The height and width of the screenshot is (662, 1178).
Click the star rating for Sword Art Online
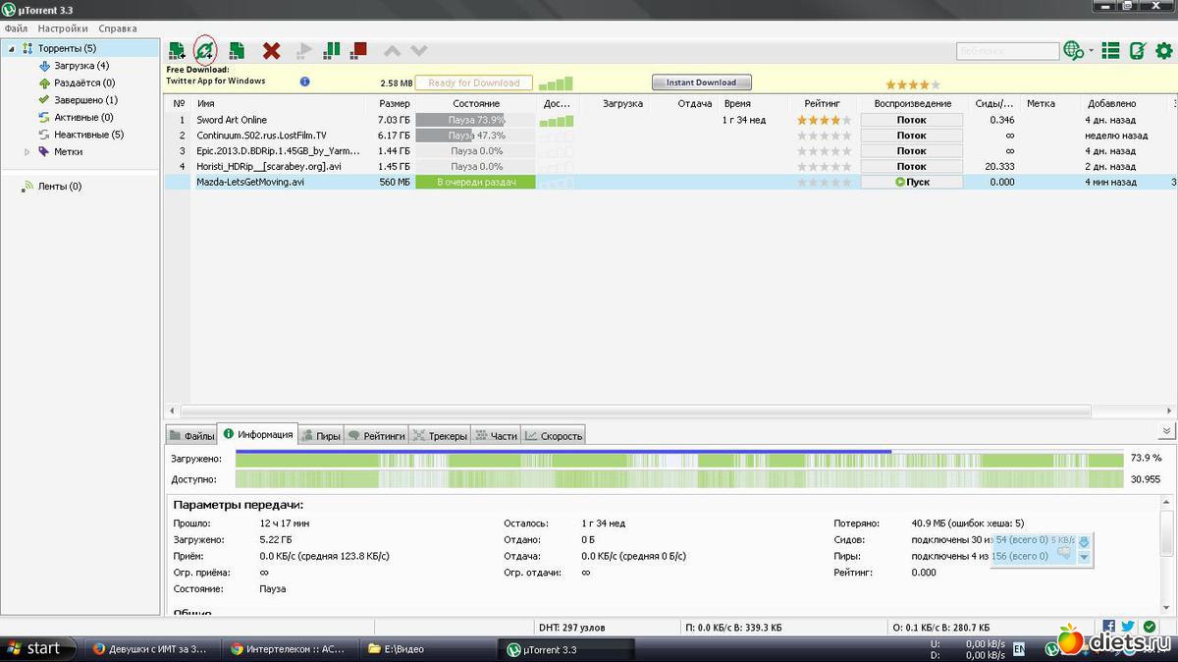tap(823, 120)
